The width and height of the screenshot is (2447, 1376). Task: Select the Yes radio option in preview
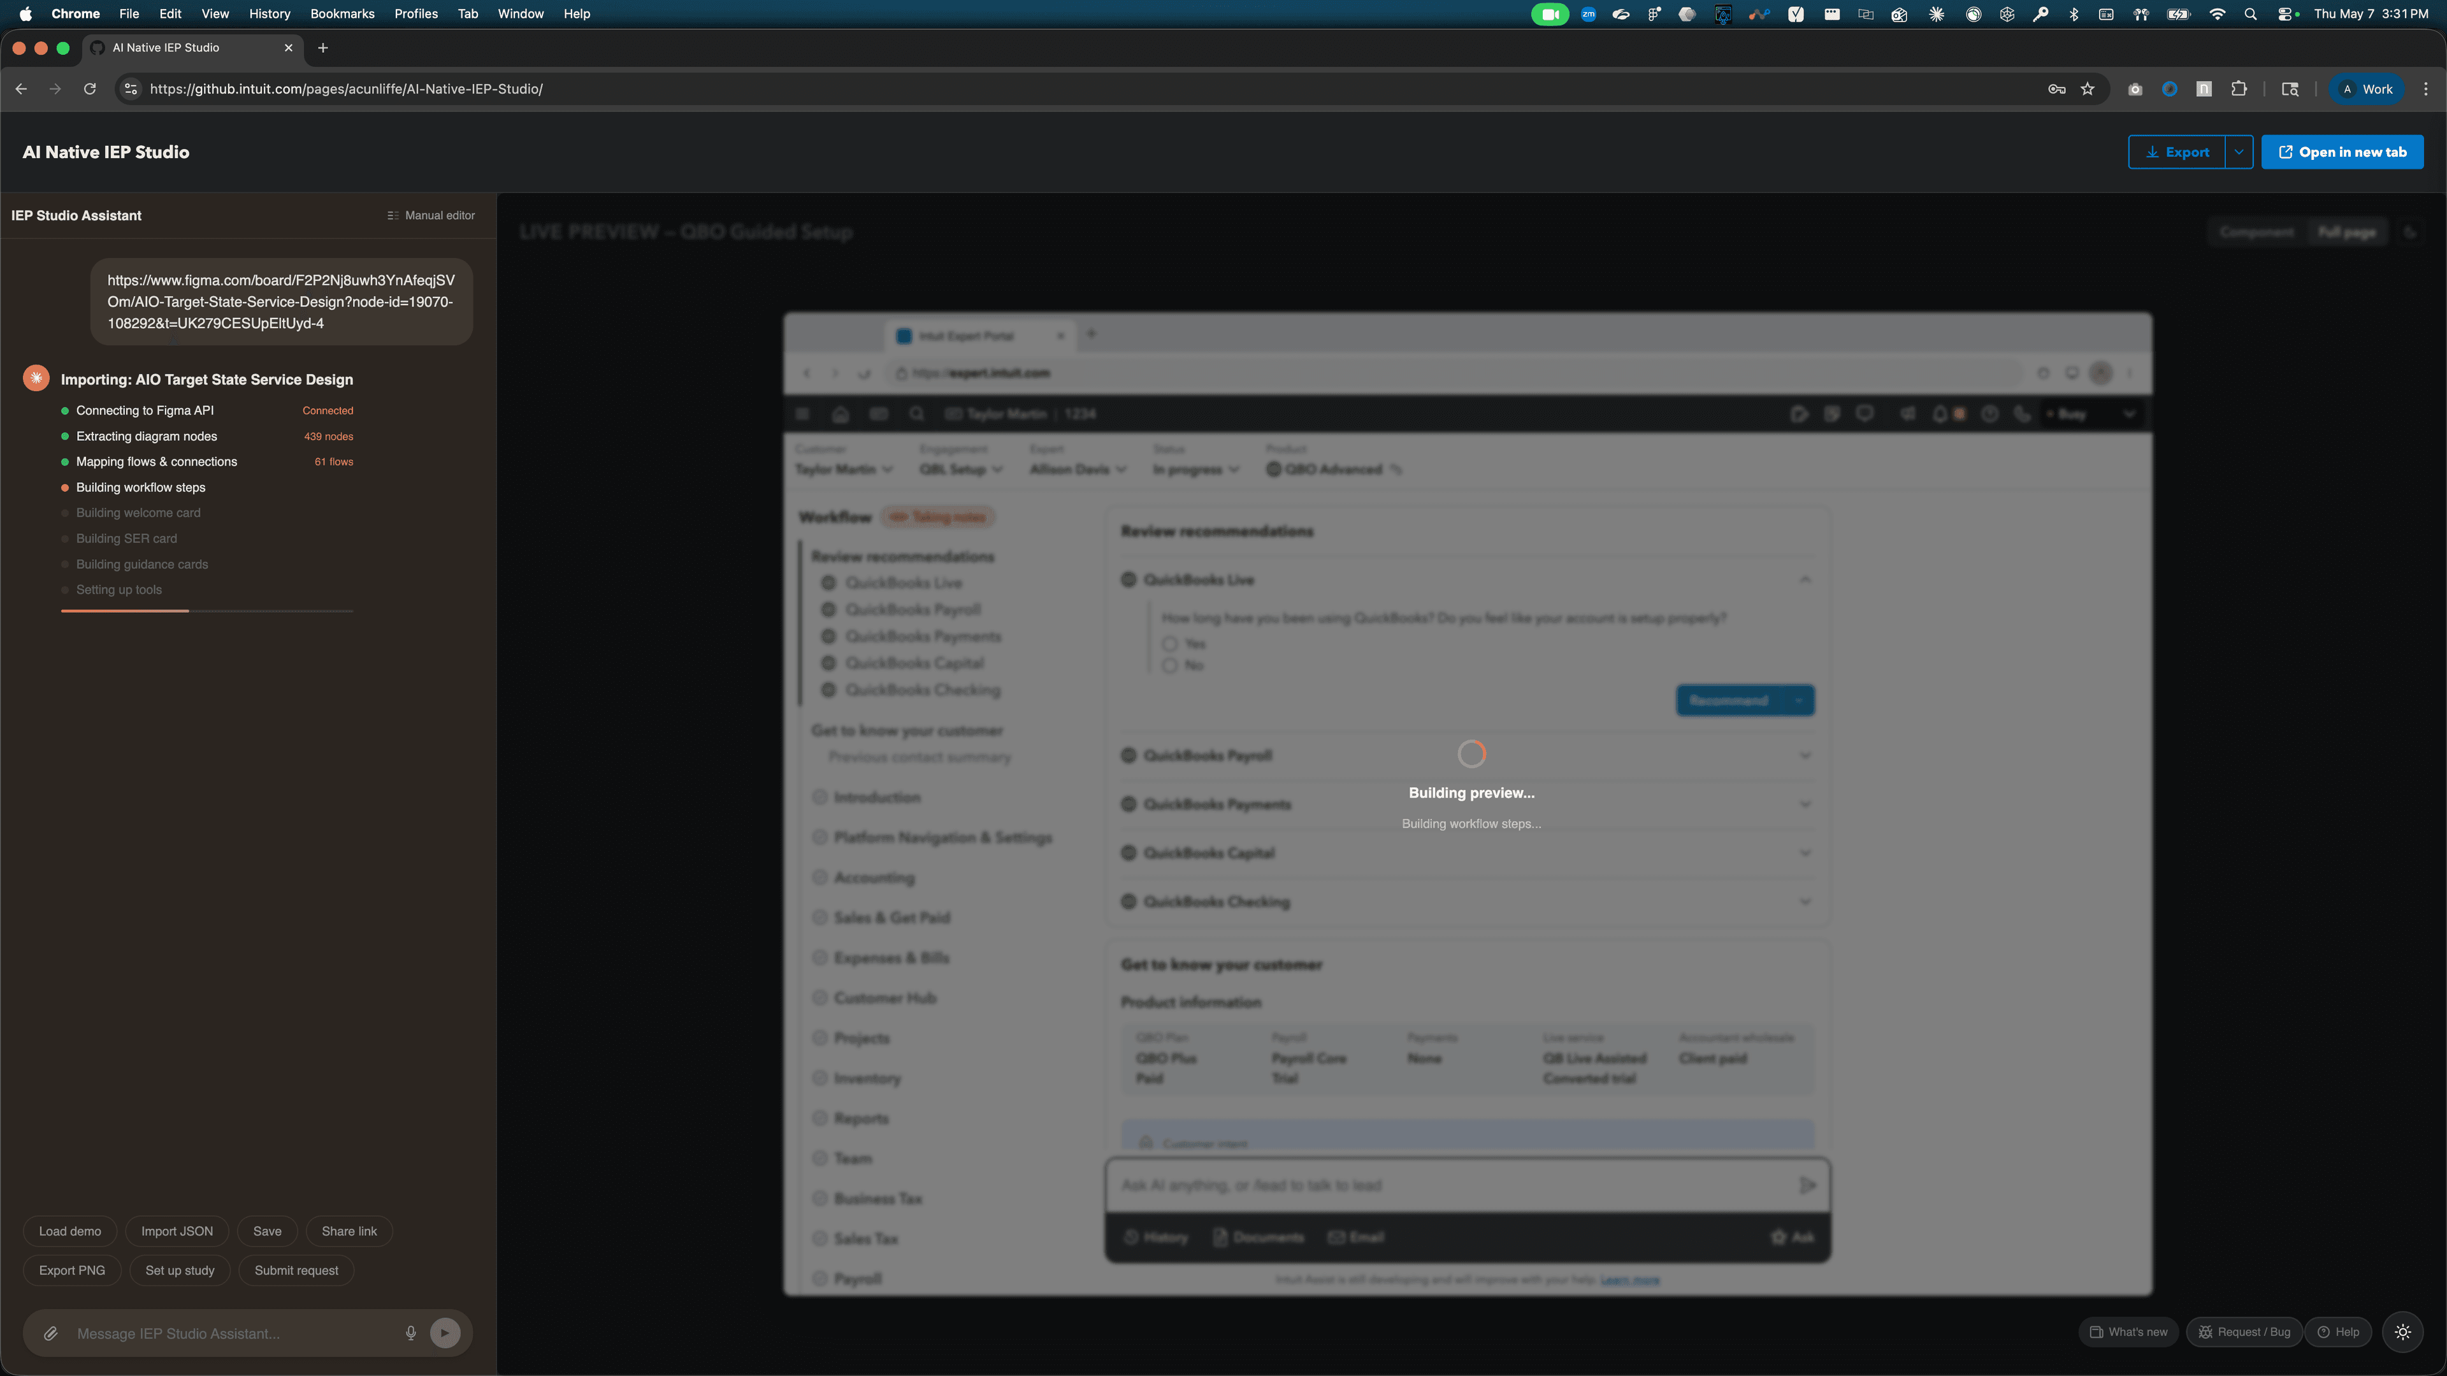click(1169, 644)
